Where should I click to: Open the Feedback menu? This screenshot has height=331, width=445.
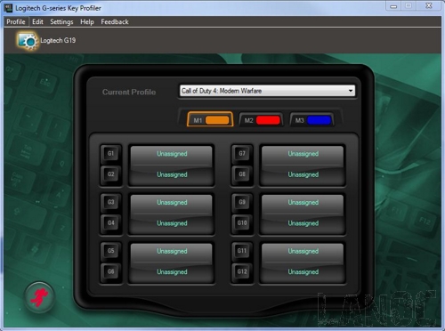click(x=115, y=21)
